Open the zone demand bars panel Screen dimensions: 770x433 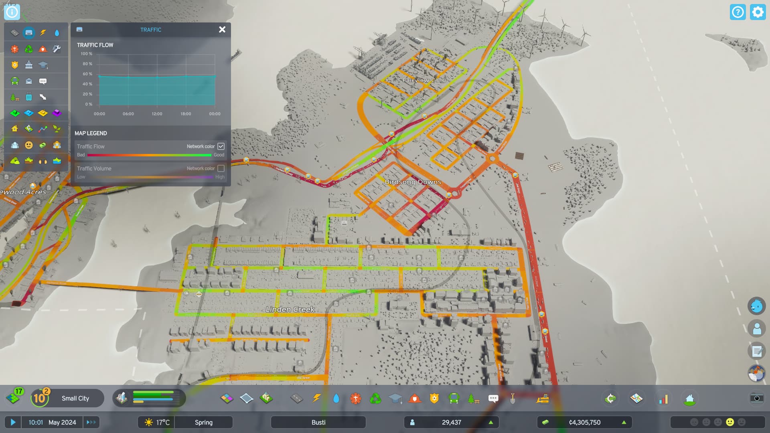149,398
